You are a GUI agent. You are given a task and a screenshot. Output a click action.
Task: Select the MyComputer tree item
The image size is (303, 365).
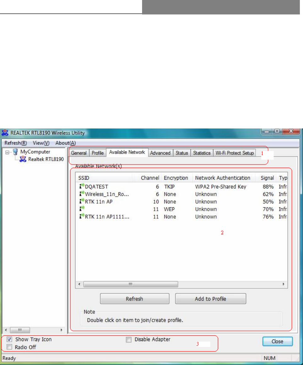click(x=35, y=152)
